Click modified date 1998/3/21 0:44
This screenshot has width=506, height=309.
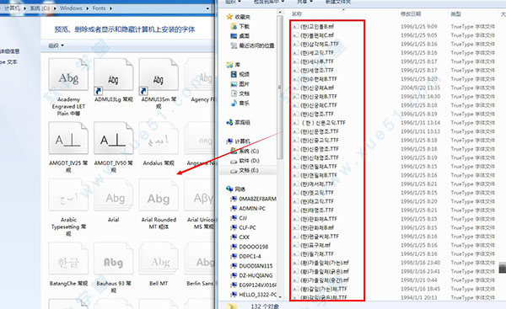tap(419, 280)
